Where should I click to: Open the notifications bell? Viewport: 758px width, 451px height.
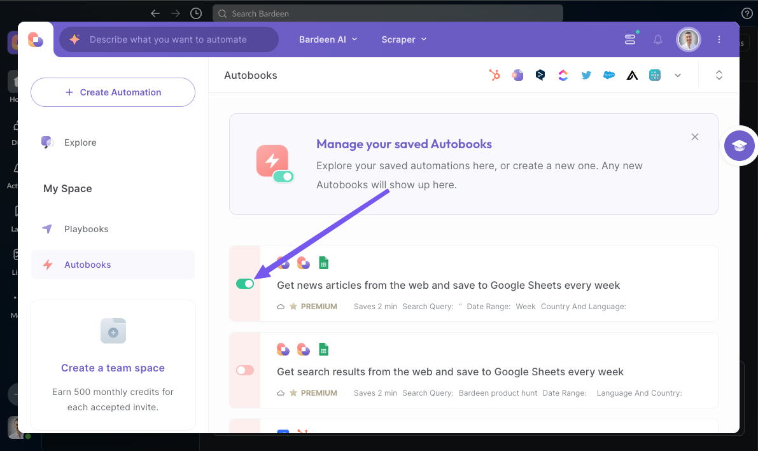(x=658, y=39)
